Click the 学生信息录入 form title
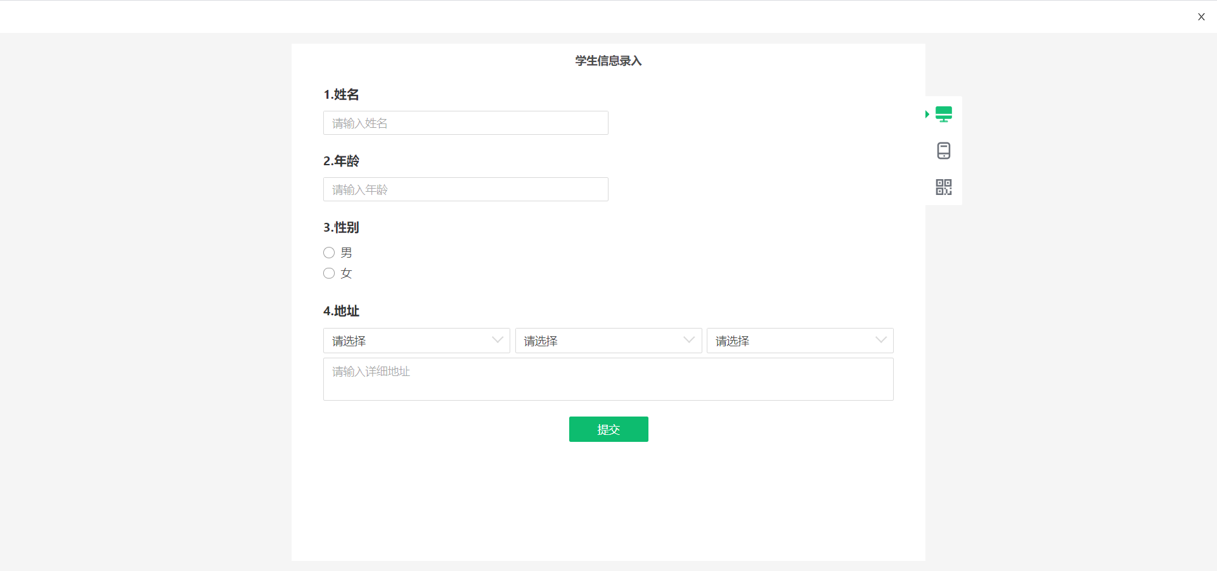Image resolution: width=1217 pixels, height=571 pixels. (x=608, y=61)
